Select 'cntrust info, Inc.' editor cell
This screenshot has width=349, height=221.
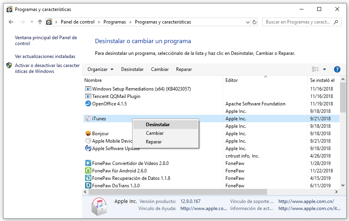242,156
